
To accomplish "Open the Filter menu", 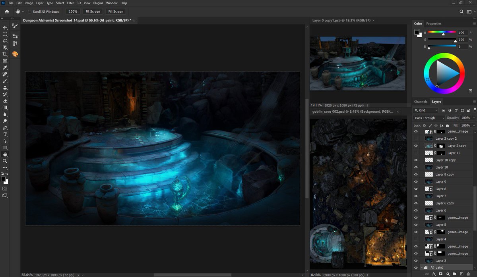I will click(70, 3).
